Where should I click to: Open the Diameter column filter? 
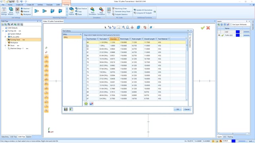click(x=118, y=39)
